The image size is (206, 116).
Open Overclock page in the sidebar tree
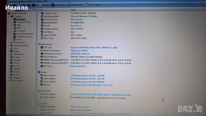pyautogui.click(x=21, y=31)
